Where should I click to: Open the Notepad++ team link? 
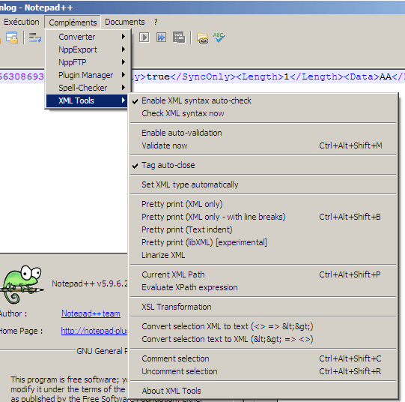[x=91, y=313]
